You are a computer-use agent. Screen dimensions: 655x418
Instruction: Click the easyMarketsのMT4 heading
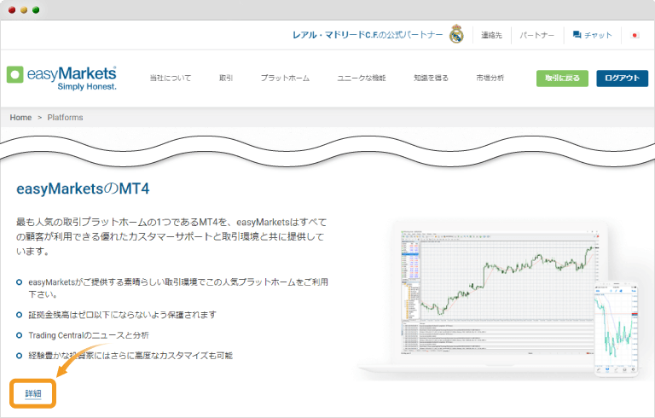coord(83,189)
